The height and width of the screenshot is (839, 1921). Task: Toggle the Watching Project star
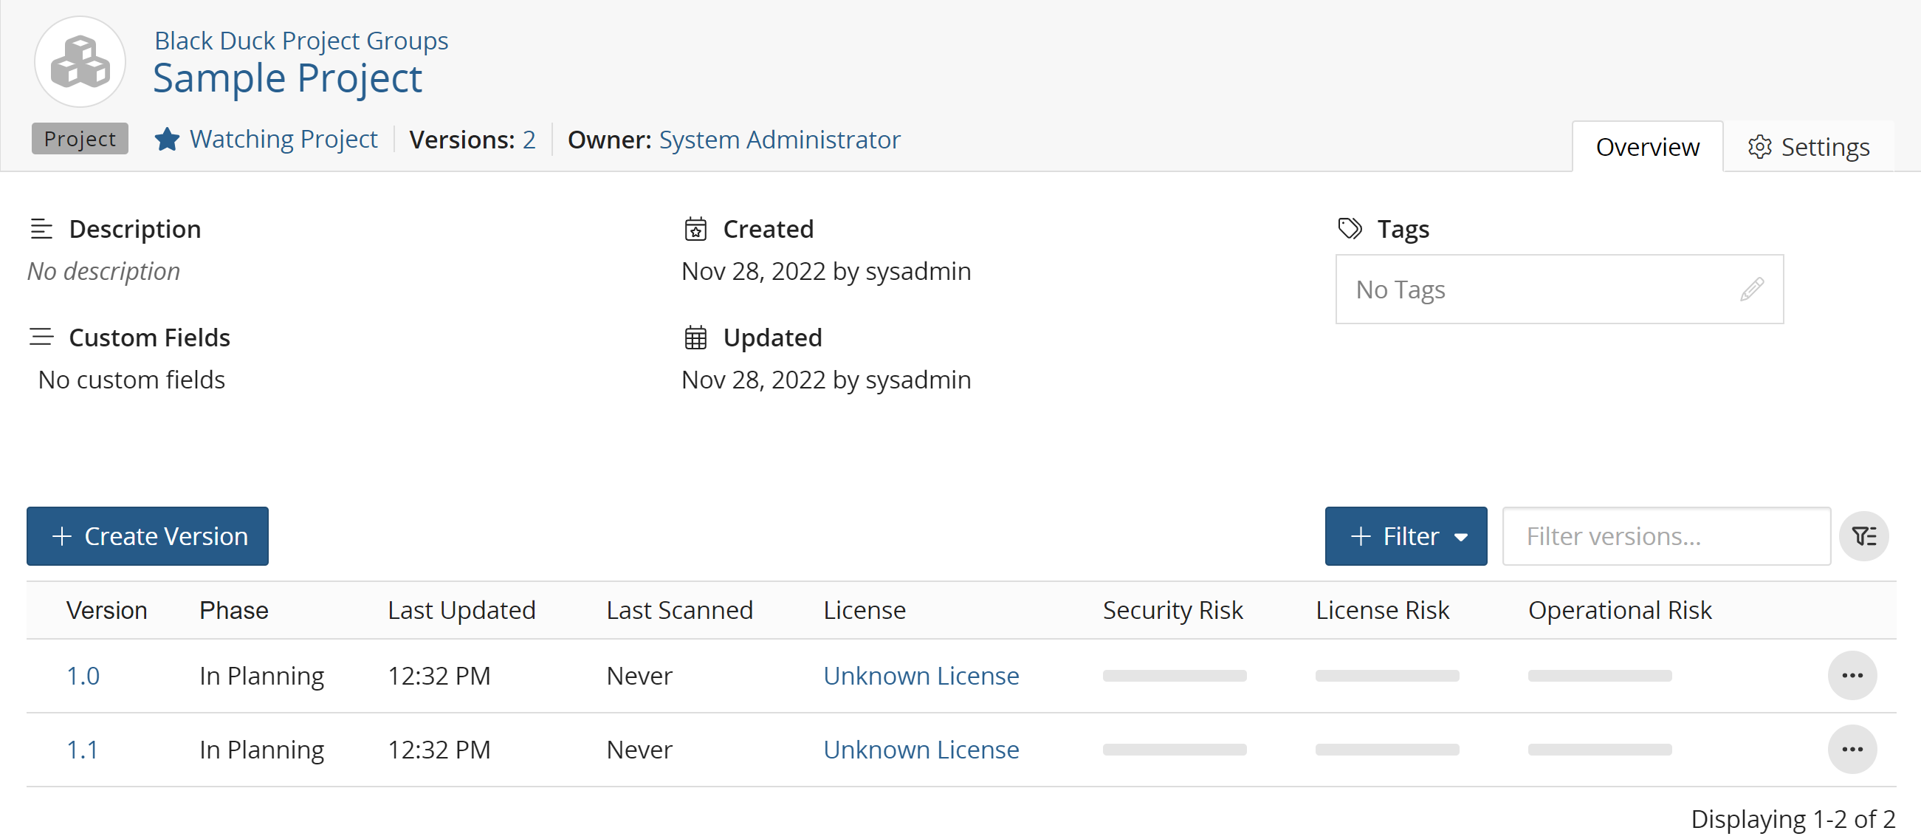click(167, 140)
